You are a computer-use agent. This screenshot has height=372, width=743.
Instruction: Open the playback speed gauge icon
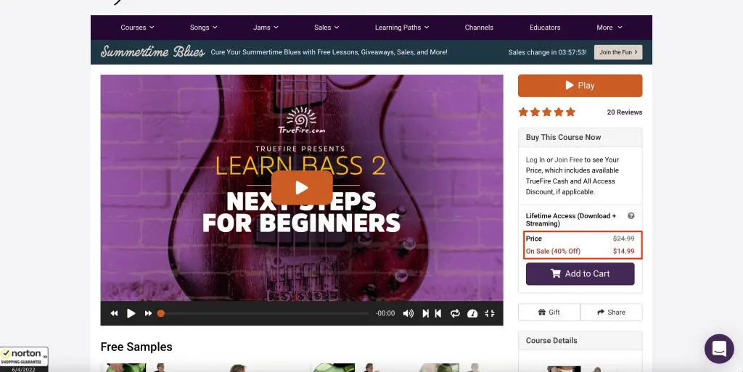(472, 313)
